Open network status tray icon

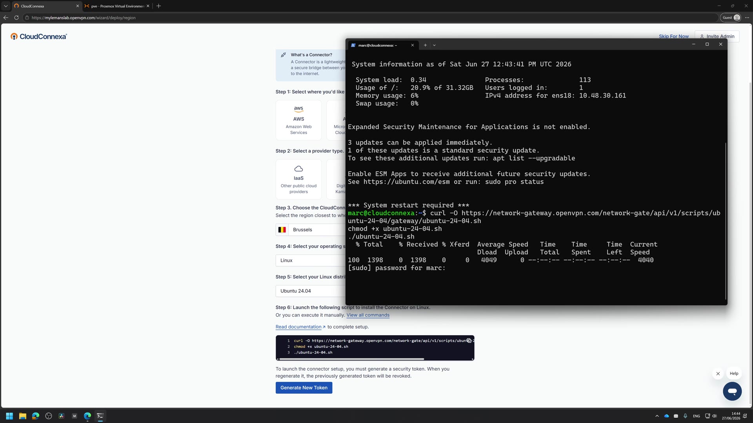[708, 416]
